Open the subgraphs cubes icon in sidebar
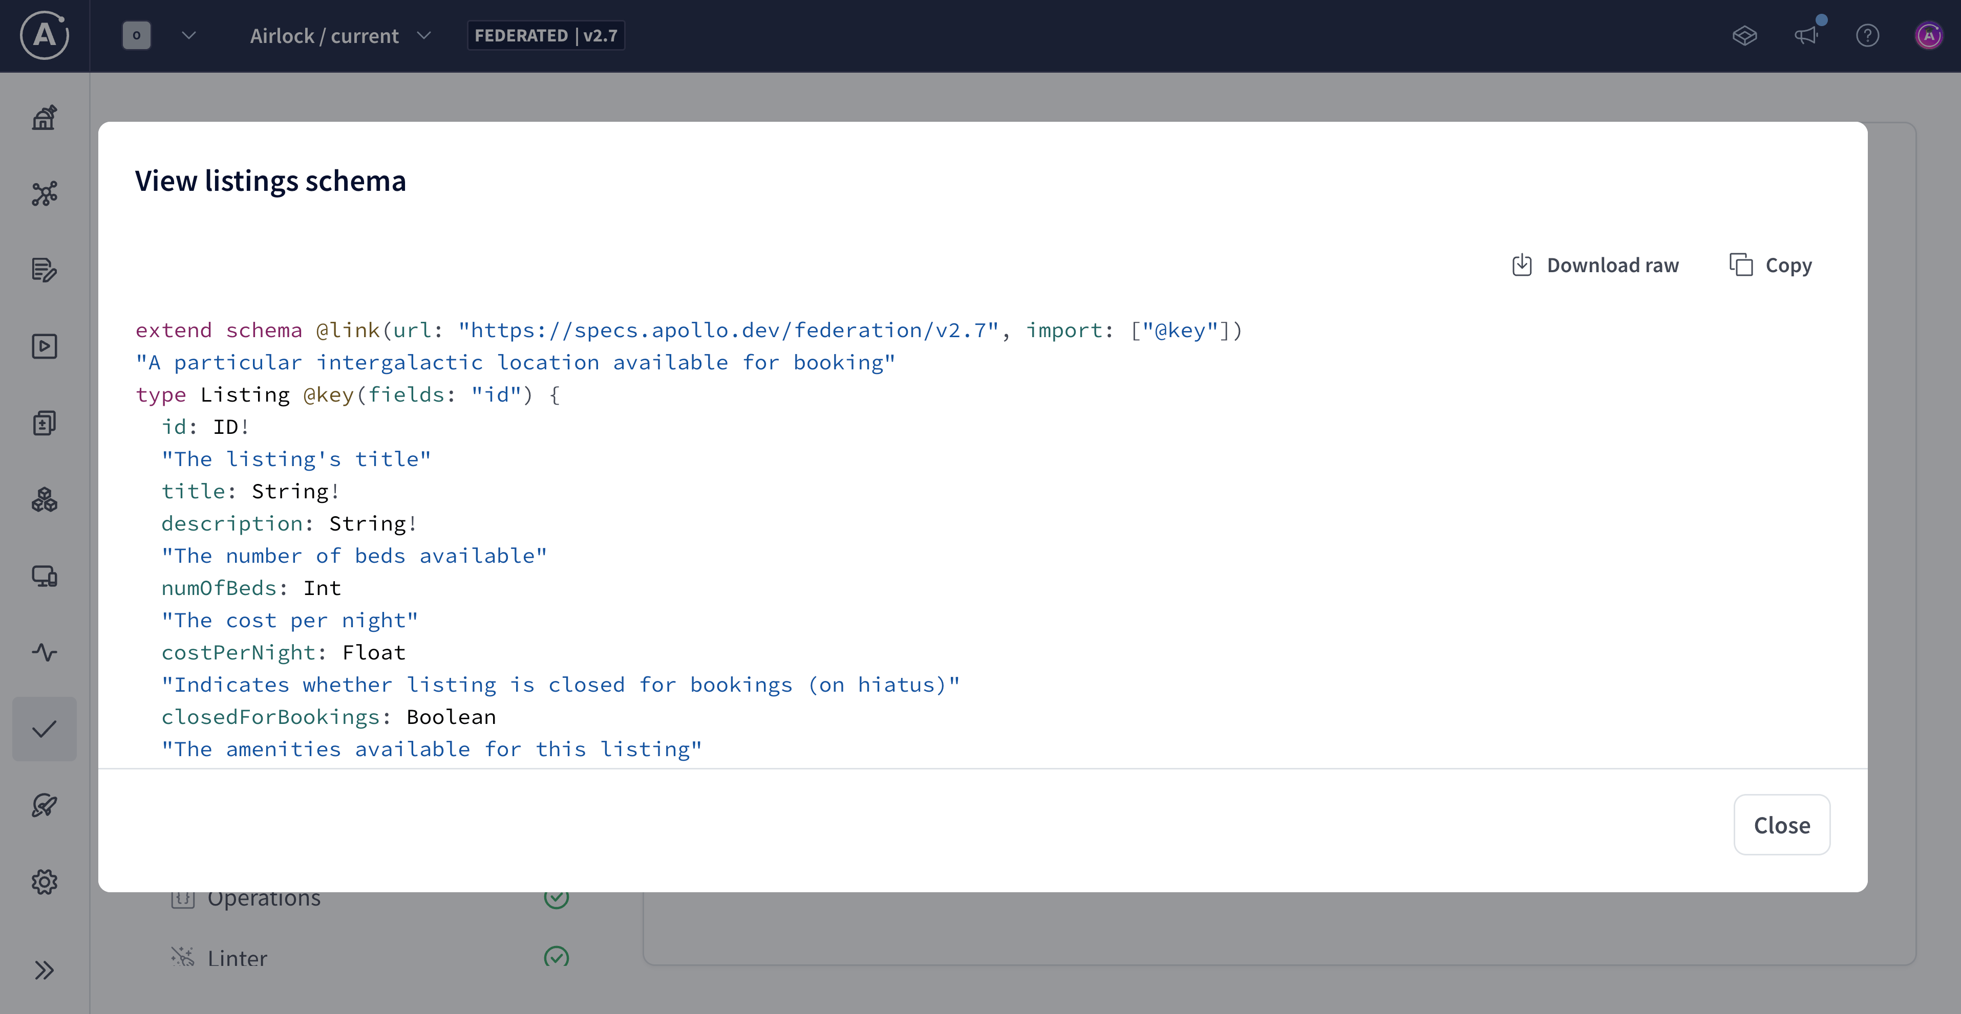The width and height of the screenshot is (1961, 1014). (x=44, y=500)
